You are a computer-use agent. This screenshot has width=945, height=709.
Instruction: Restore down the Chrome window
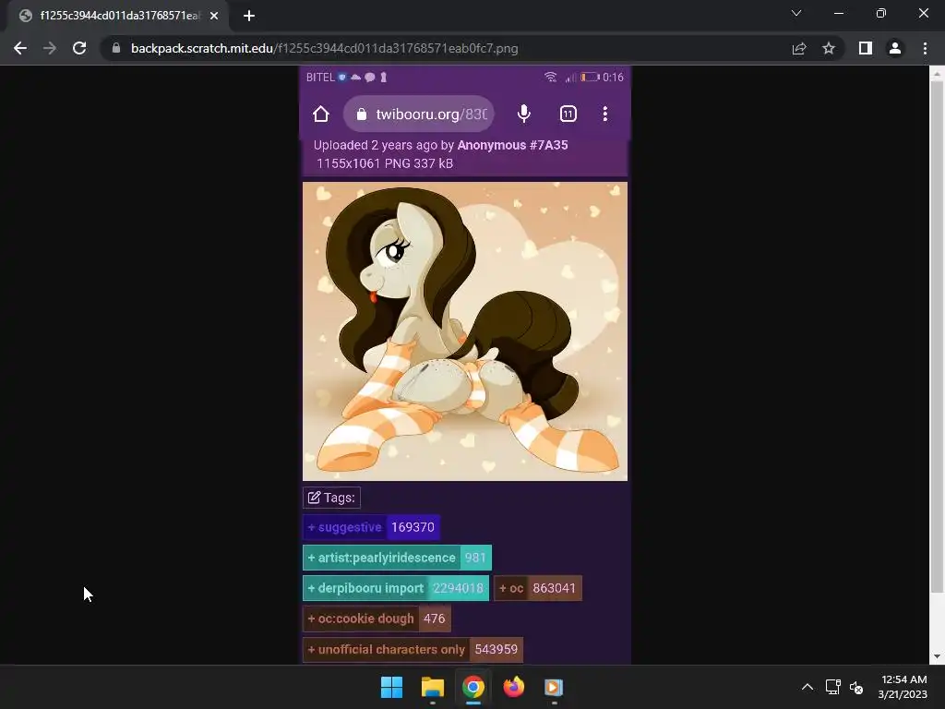(x=881, y=13)
